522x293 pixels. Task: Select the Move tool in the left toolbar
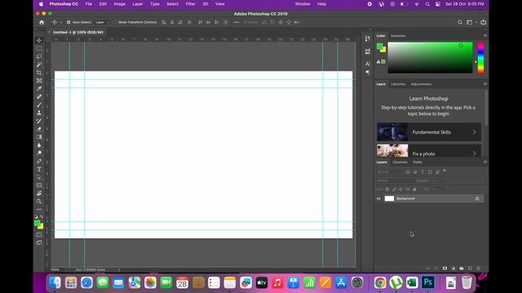coord(39,40)
